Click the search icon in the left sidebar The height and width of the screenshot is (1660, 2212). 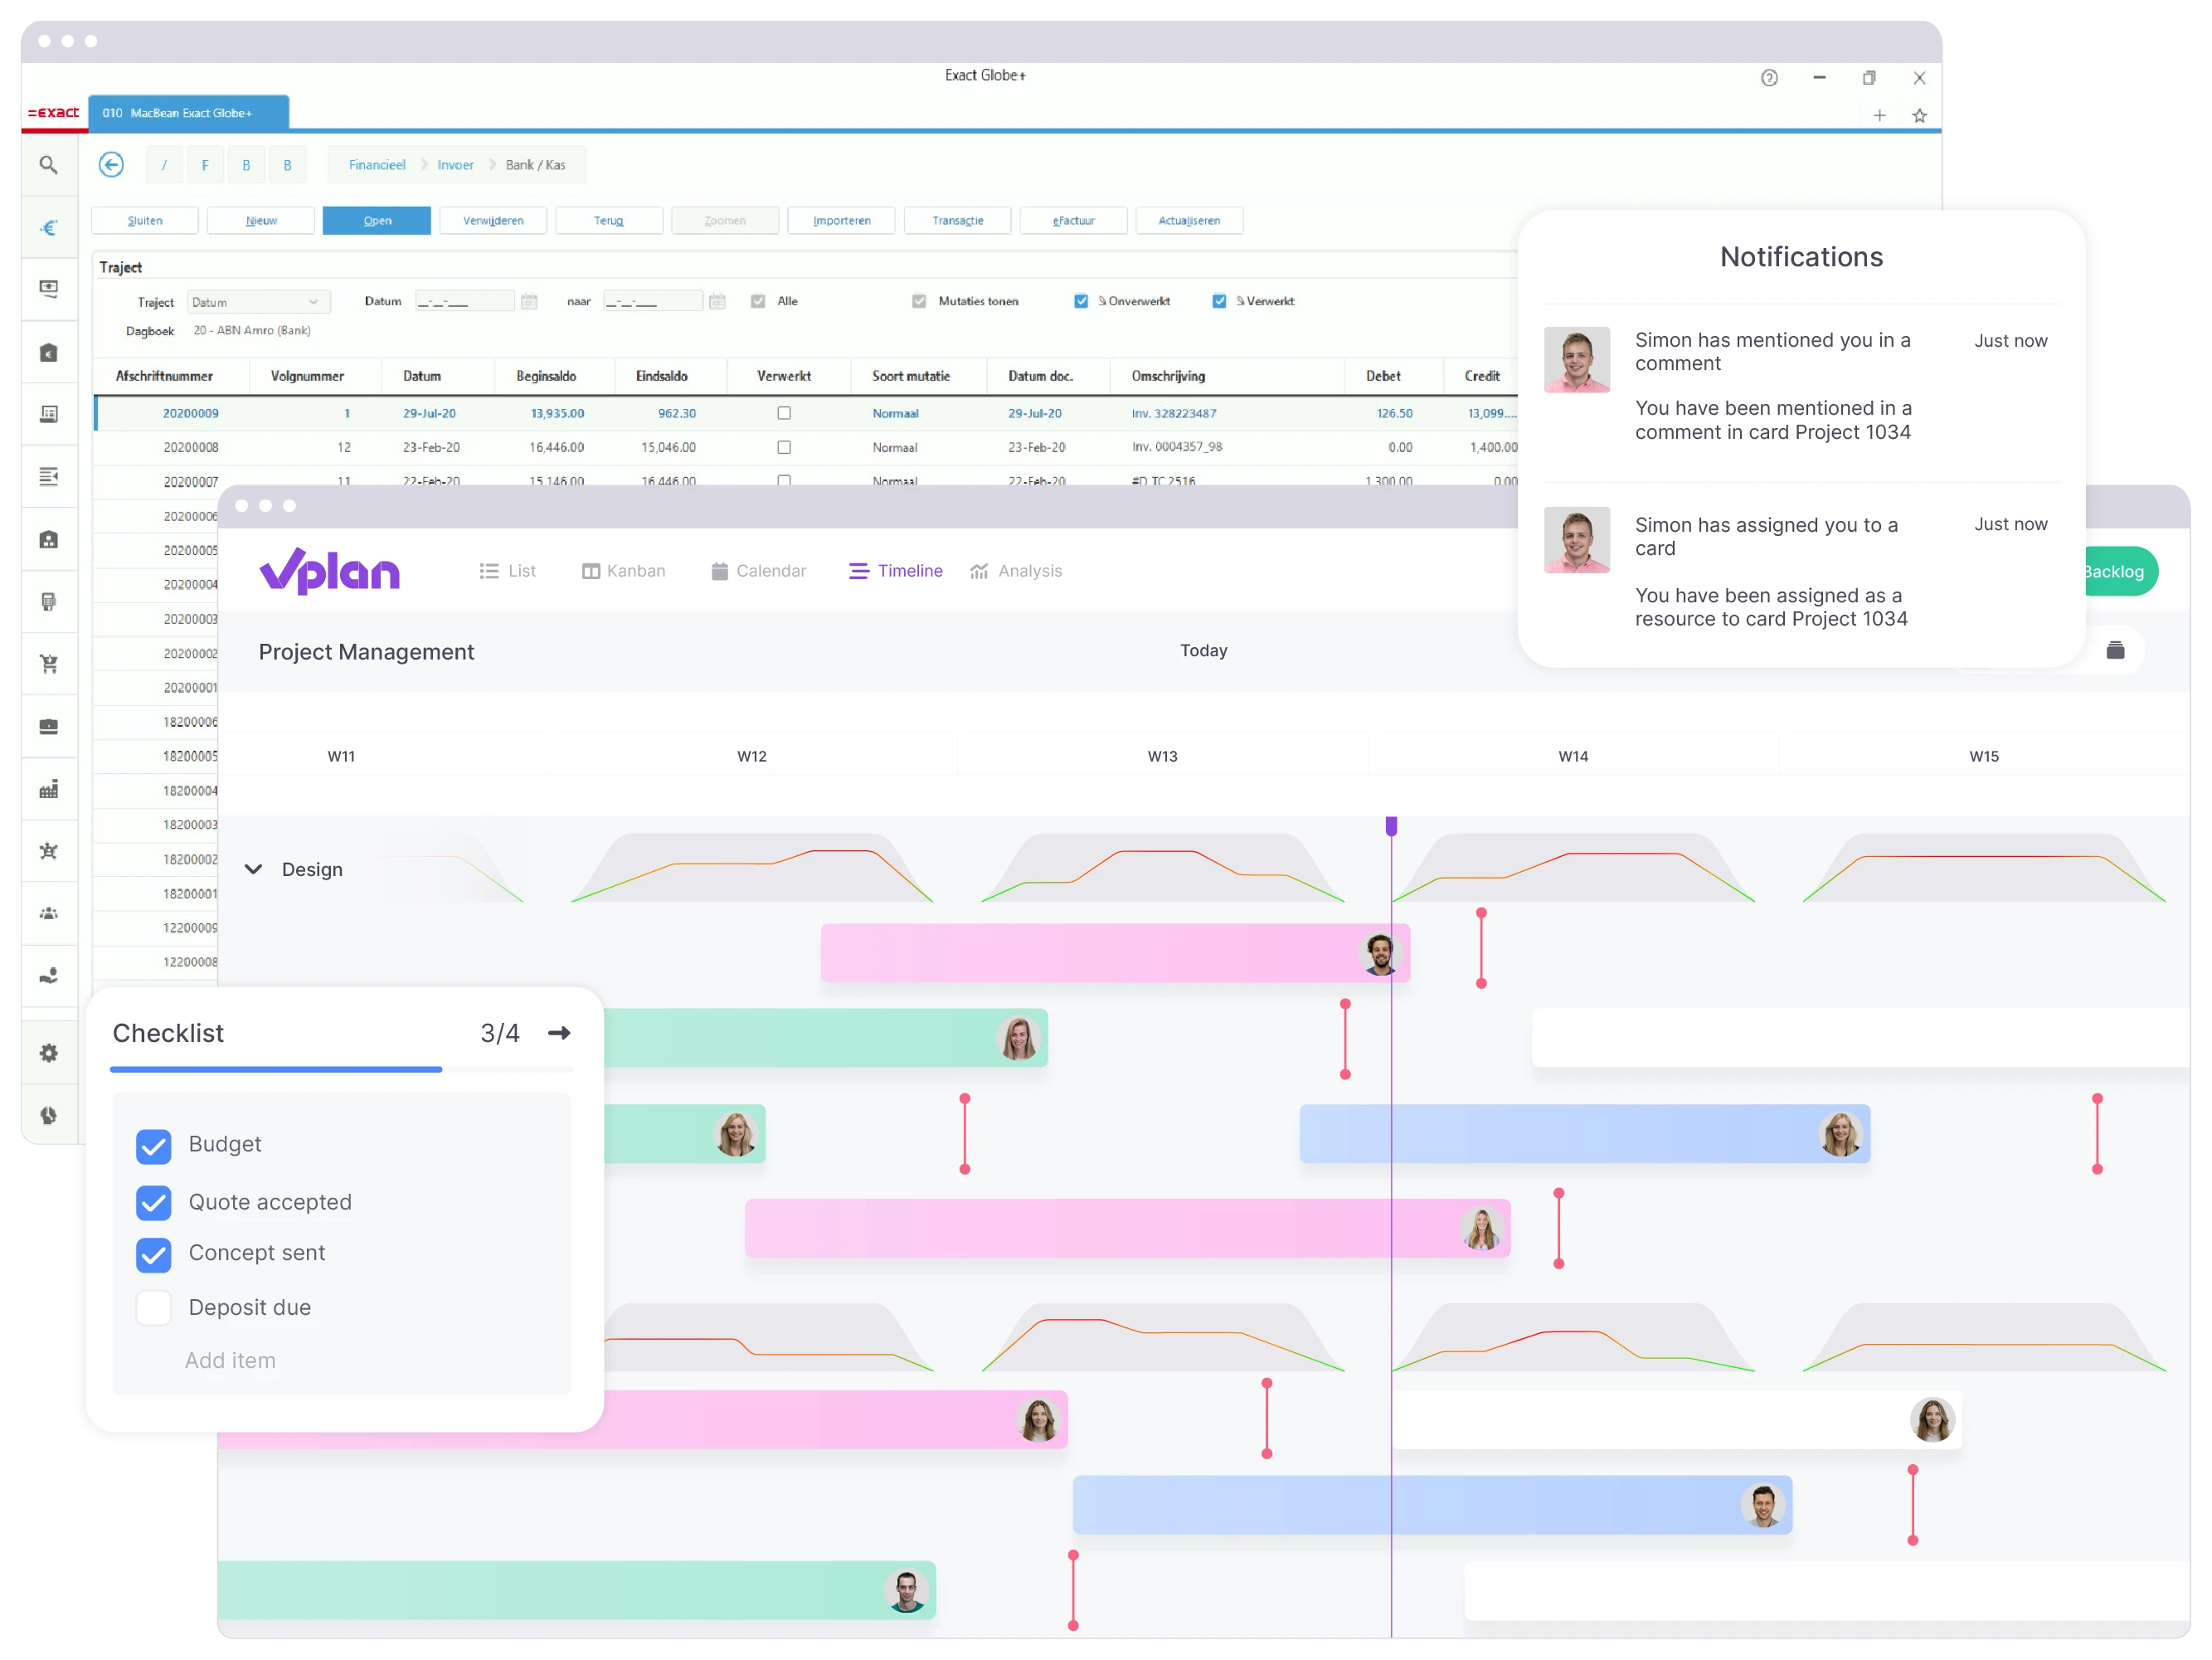point(47,164)
